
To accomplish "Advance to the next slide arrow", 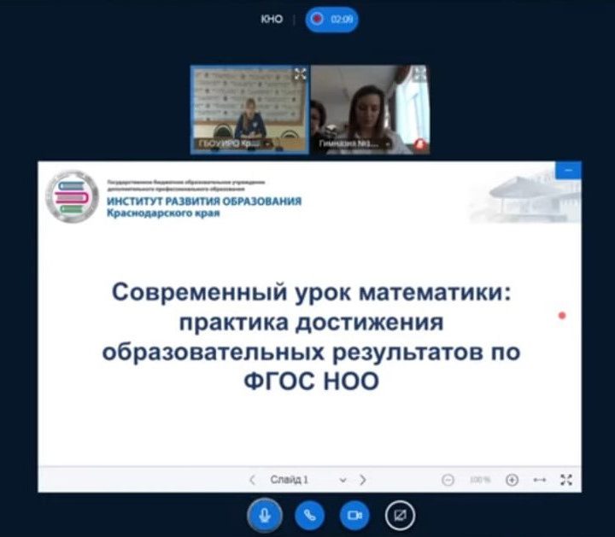I will tap(363, 480).
